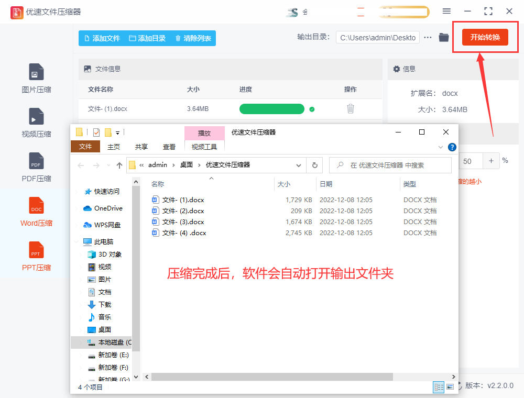The image size is (524, 398).
Task: Select 本地磁盘 (C drive in navigation pane
Action: (x=102, y=342)
